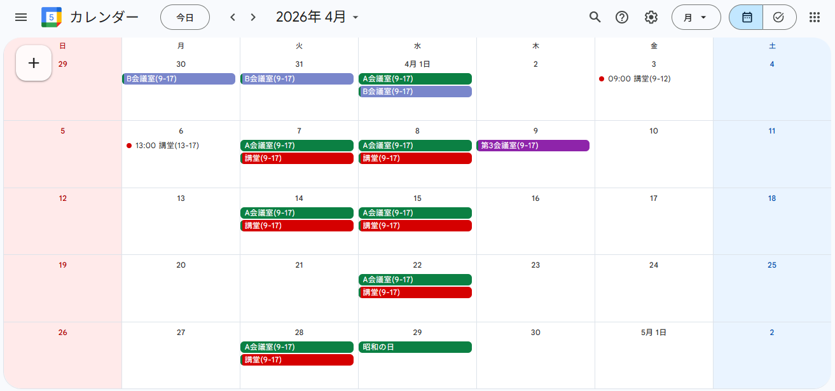Open B会議室(9-17) event on March 30
This screenshot has width=835, height=391.
coord(179,79)
